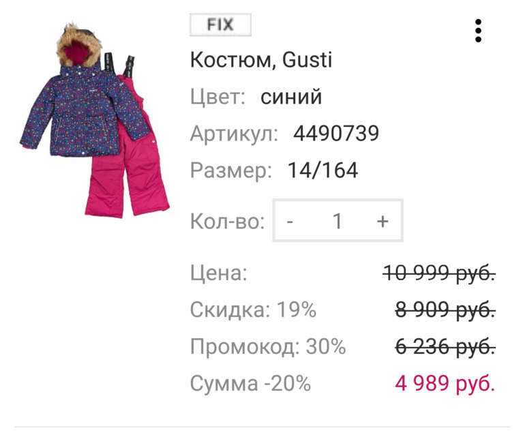Click the quantity value field showing 1
This screenshot has height=433, width=525.
coord(337,221)
